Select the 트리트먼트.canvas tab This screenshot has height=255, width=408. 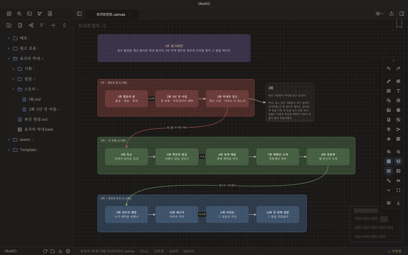[111, 14]
